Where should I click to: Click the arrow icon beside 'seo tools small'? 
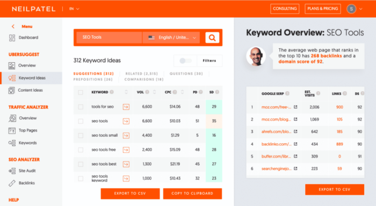(x=126, y=136)
